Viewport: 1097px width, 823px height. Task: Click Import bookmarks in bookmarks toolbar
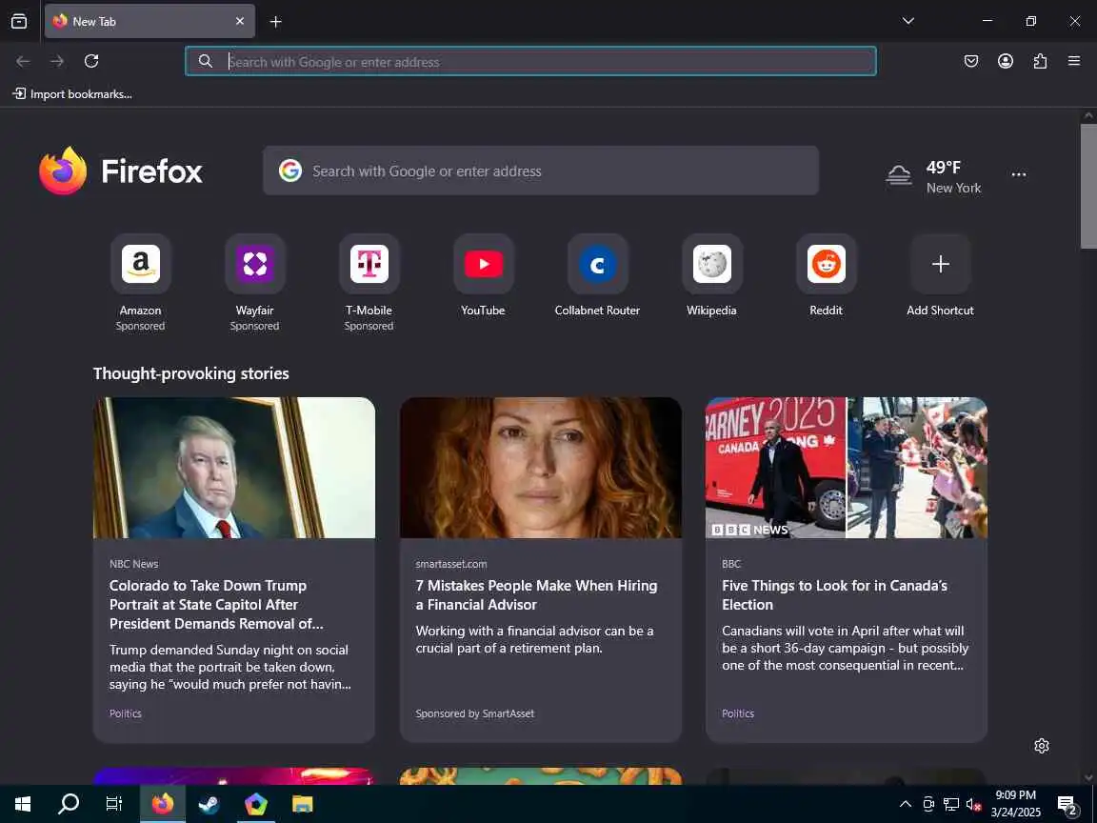click(x=72, y=93)
